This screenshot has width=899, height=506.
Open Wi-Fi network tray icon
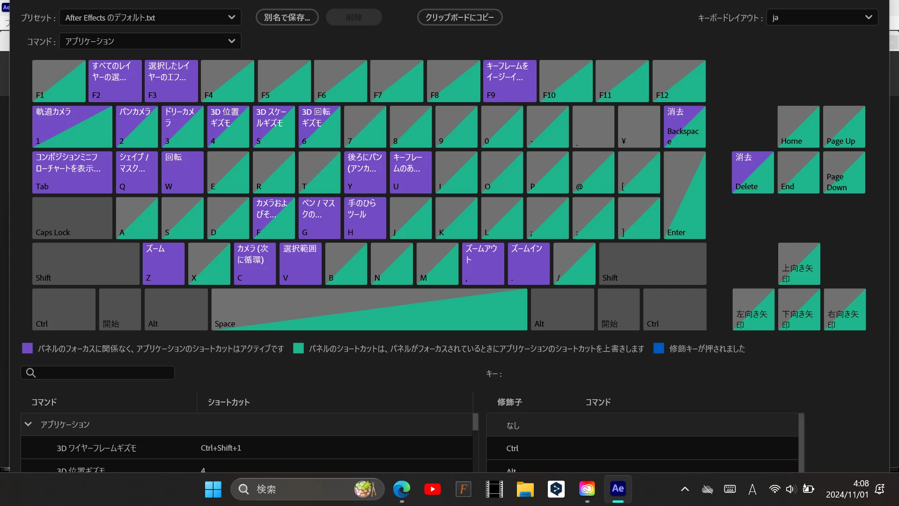(x=774, y=489)
